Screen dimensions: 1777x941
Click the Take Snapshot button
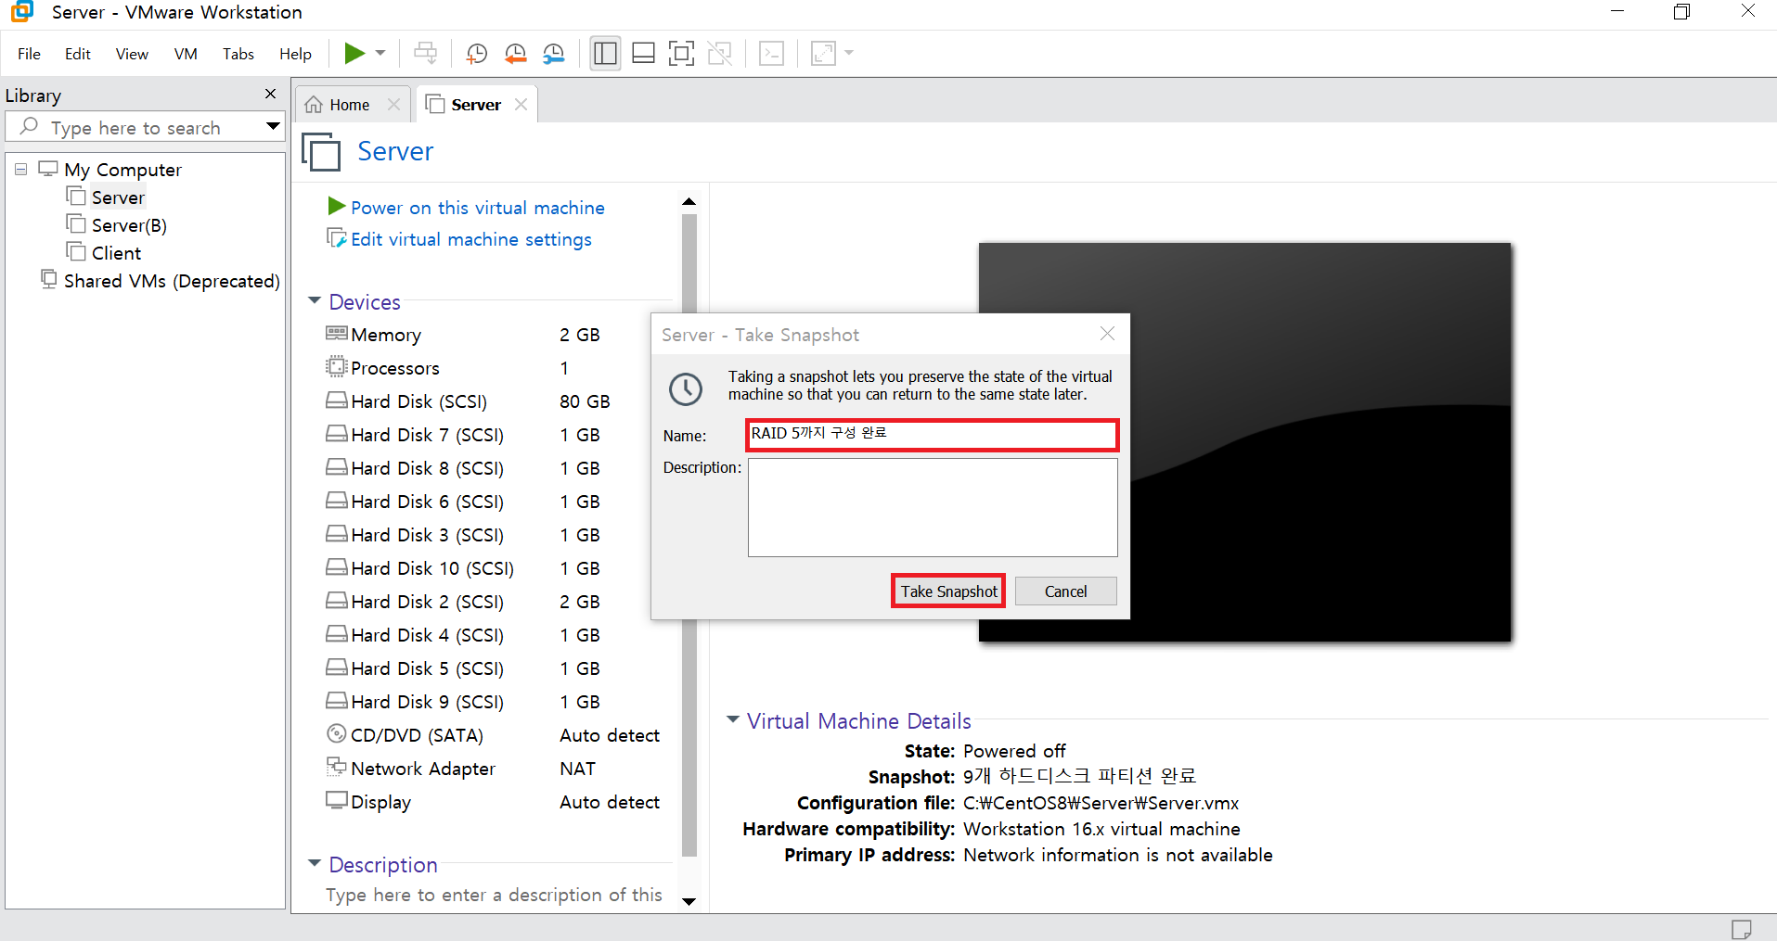[x=948, y=591]
